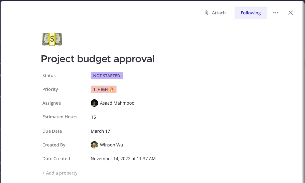
Task: Edit the estimated hours value 16
Action: 93,117
